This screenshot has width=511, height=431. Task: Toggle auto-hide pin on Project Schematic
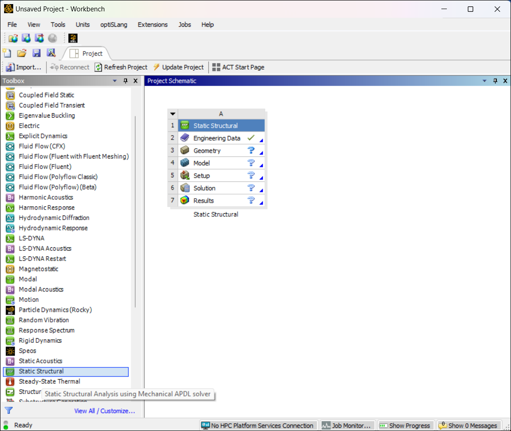[x=496, y=81]
